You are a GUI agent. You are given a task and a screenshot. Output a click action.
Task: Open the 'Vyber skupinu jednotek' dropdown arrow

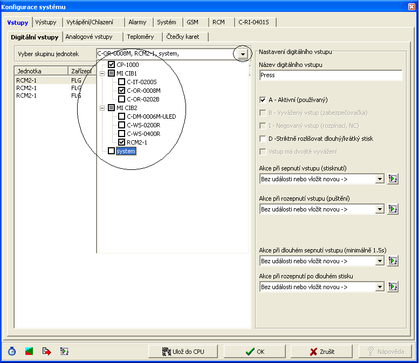(x=243, y=54)
